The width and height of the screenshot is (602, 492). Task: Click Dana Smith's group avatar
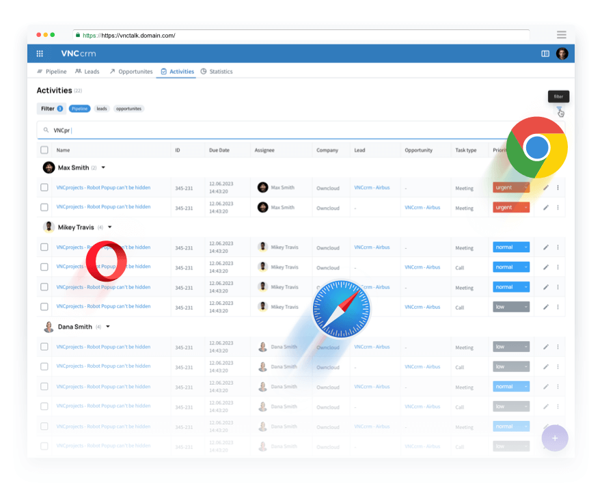click(x=49, y=327)
